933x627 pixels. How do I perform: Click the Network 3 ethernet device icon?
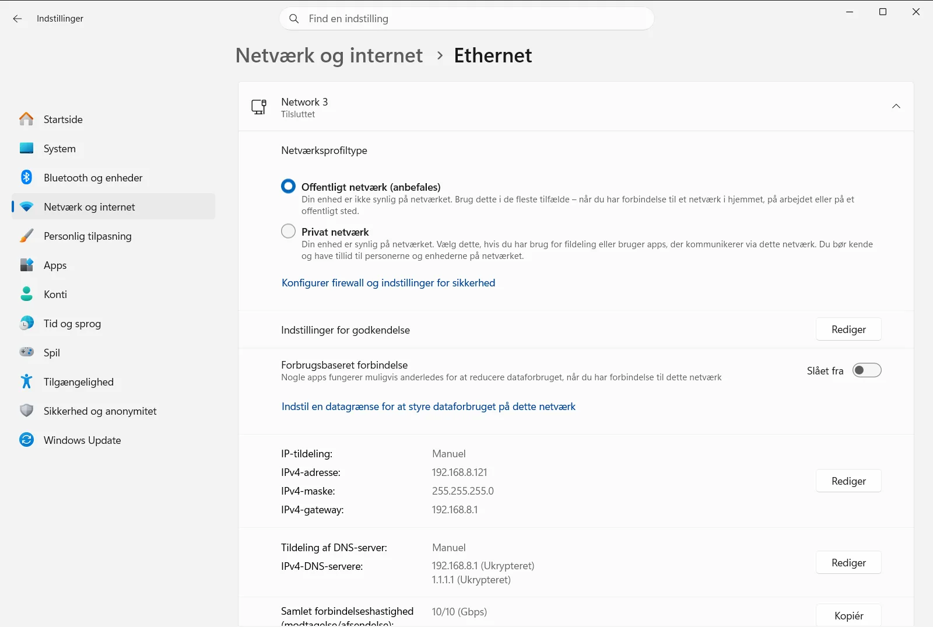pos(259,107)
